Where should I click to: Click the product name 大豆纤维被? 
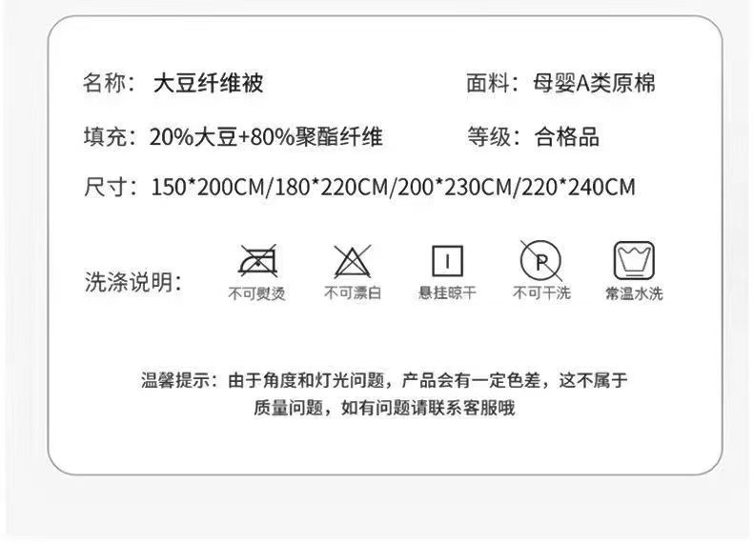(x=208, y=83)
